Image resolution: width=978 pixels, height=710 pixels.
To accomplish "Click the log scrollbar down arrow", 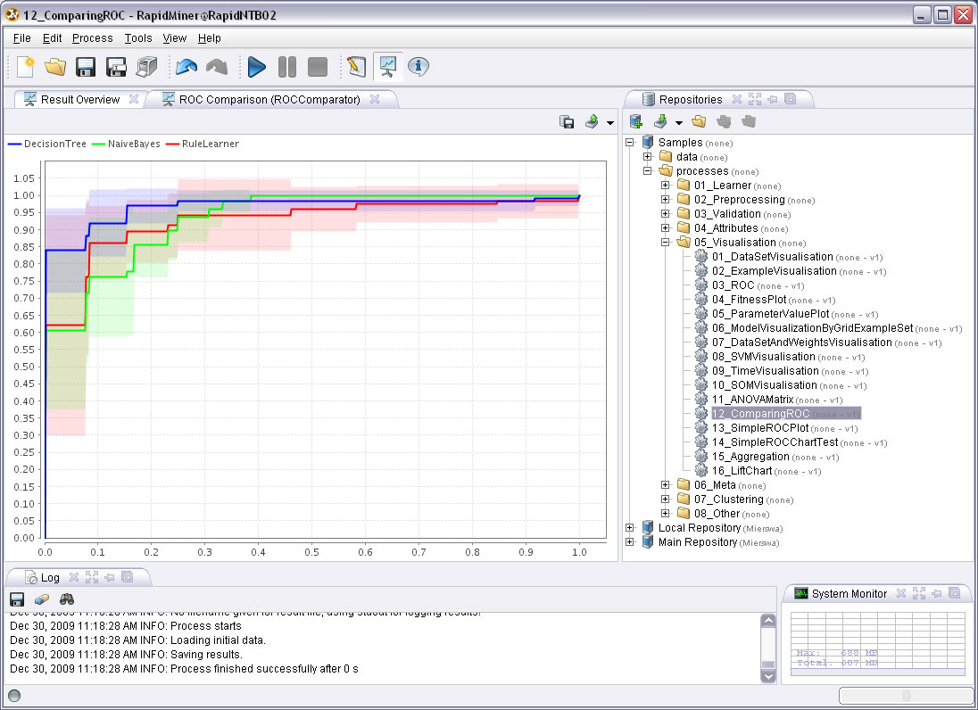I will [767, 676].
